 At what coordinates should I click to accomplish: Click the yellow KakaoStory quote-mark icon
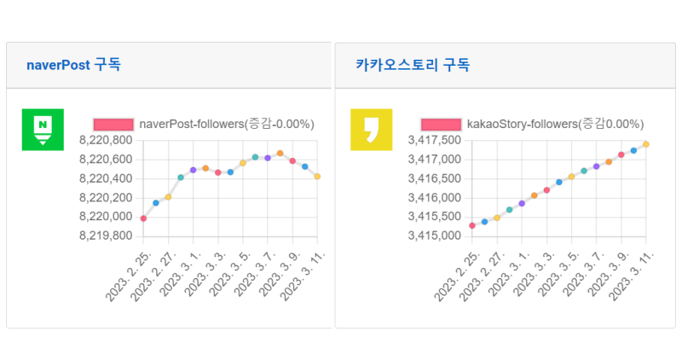point(371,130)
